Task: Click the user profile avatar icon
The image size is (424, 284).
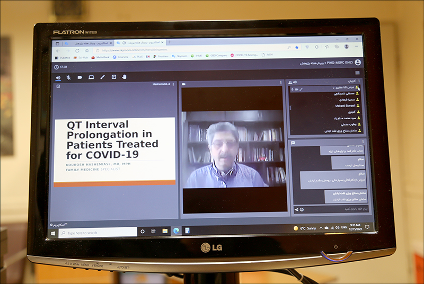Action: pos(358,63)
